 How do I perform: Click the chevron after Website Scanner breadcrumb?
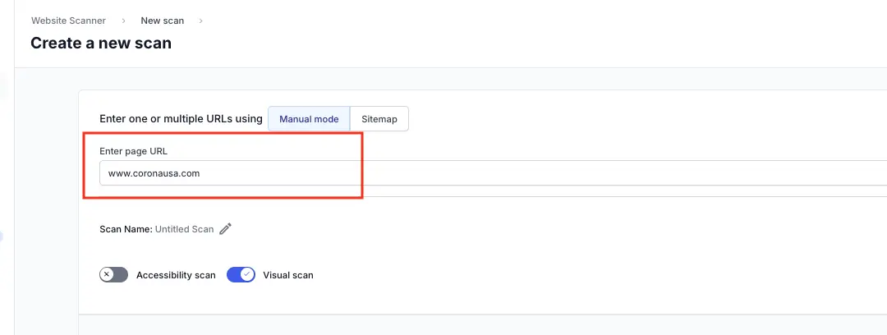pos(123,21)
